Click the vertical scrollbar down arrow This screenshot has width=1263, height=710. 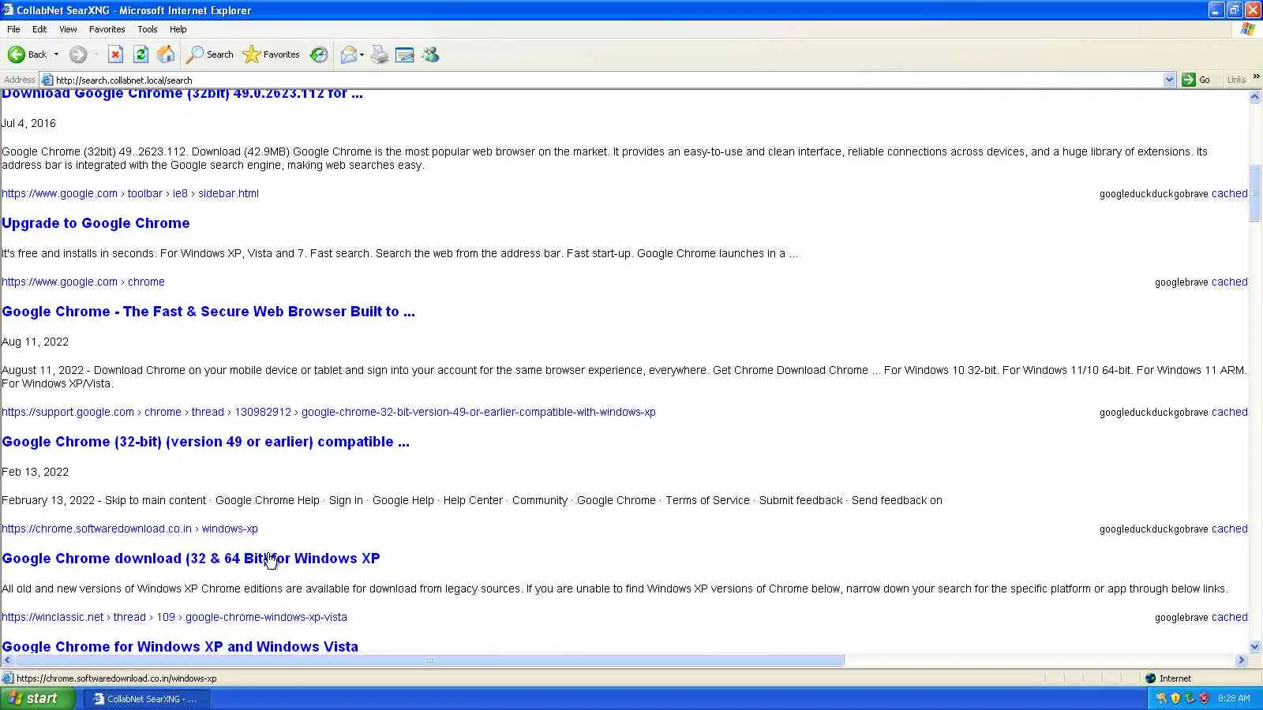(1255, 647)
